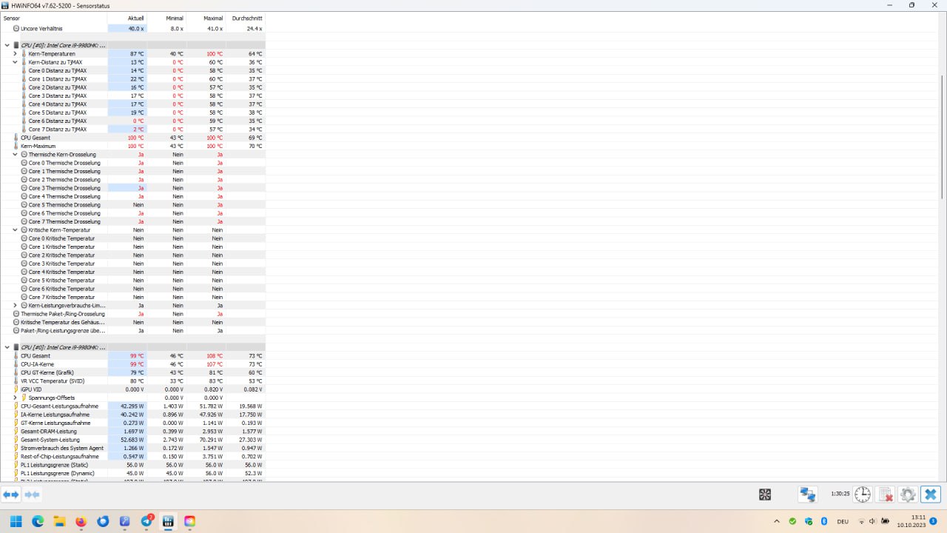
Task: Select the iGPU VID row
Action: pyautogui.click(x=132, y=389)
